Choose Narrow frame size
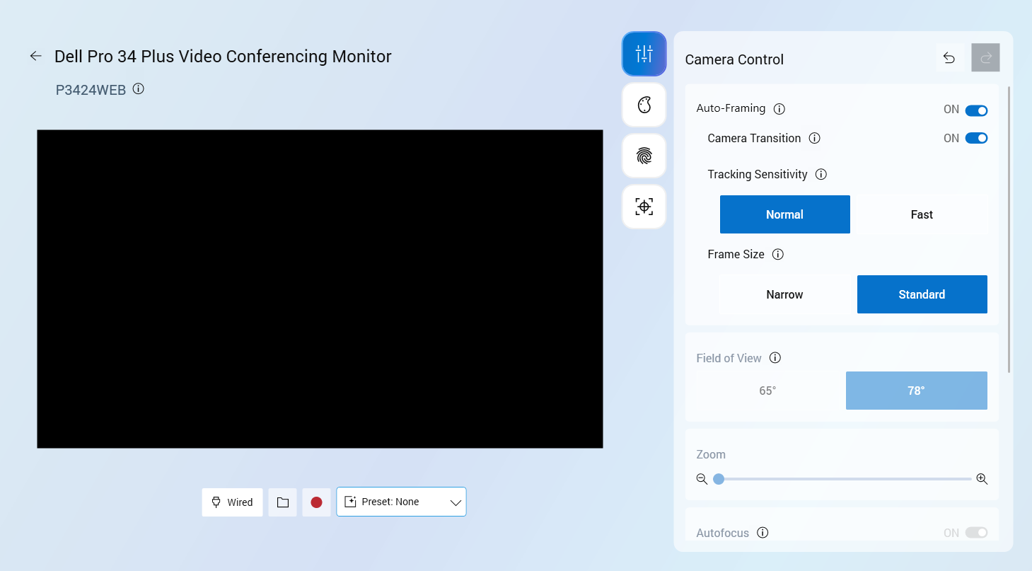This screenshot has width=1032, height=571. tap(784, 294)
